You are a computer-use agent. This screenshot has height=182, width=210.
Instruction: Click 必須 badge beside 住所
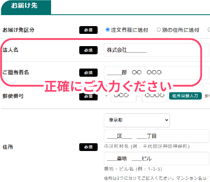[x=88, y=147]
